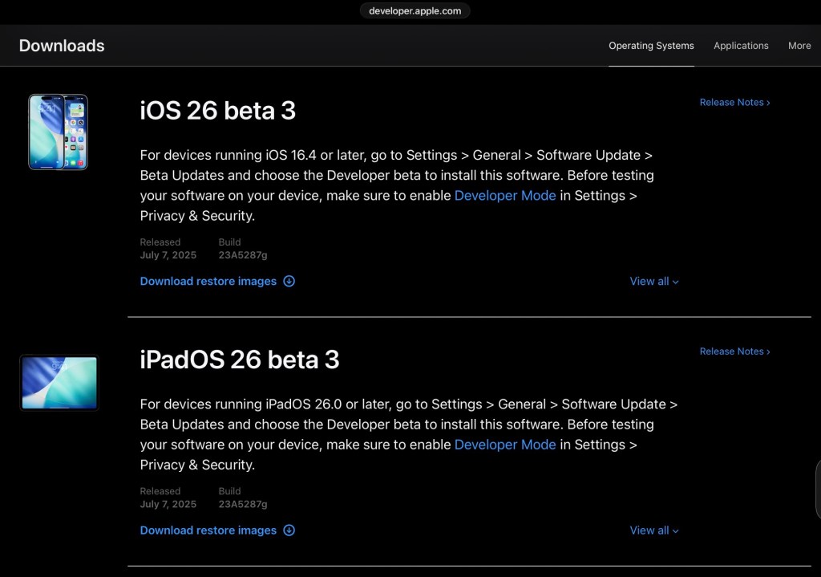Click Download restore images text for iOS 26
Image resolution: width=821 pixels, height=577 pixels.
pos(208,281)
